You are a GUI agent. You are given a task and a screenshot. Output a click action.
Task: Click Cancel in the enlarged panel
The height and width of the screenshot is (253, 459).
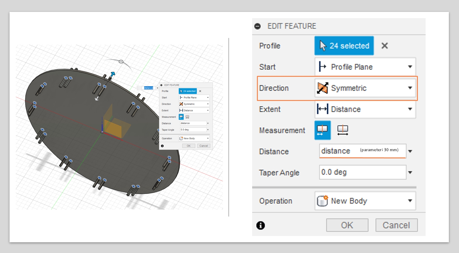point(396,225)
